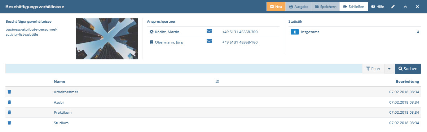Delete the Azubi row via trash icon

pyautogui.click(x=9, y=102)
